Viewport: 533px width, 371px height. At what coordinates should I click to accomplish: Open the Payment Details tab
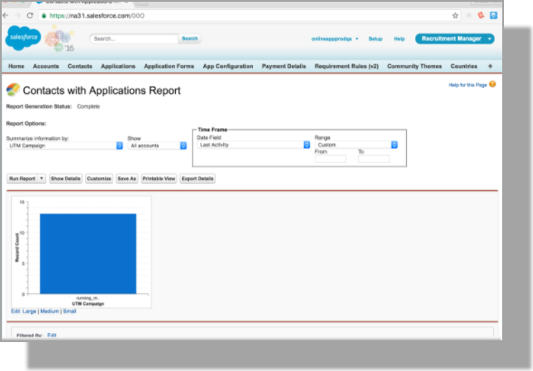pyautogui.click(x=284, y=66)
